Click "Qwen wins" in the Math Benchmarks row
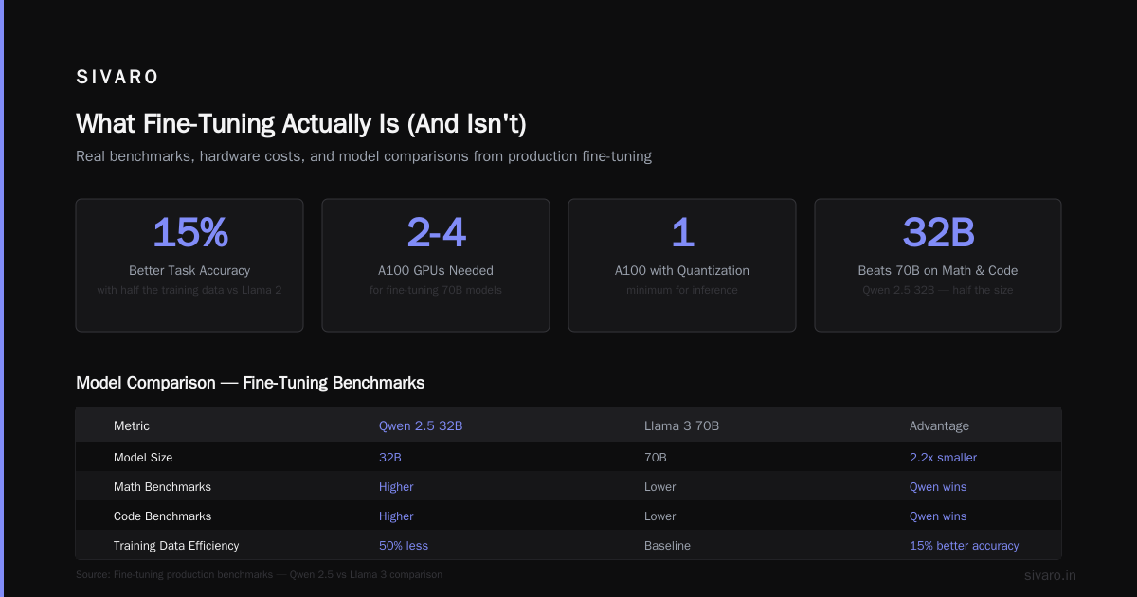1137x597 pixels. (x=938, y=486)
